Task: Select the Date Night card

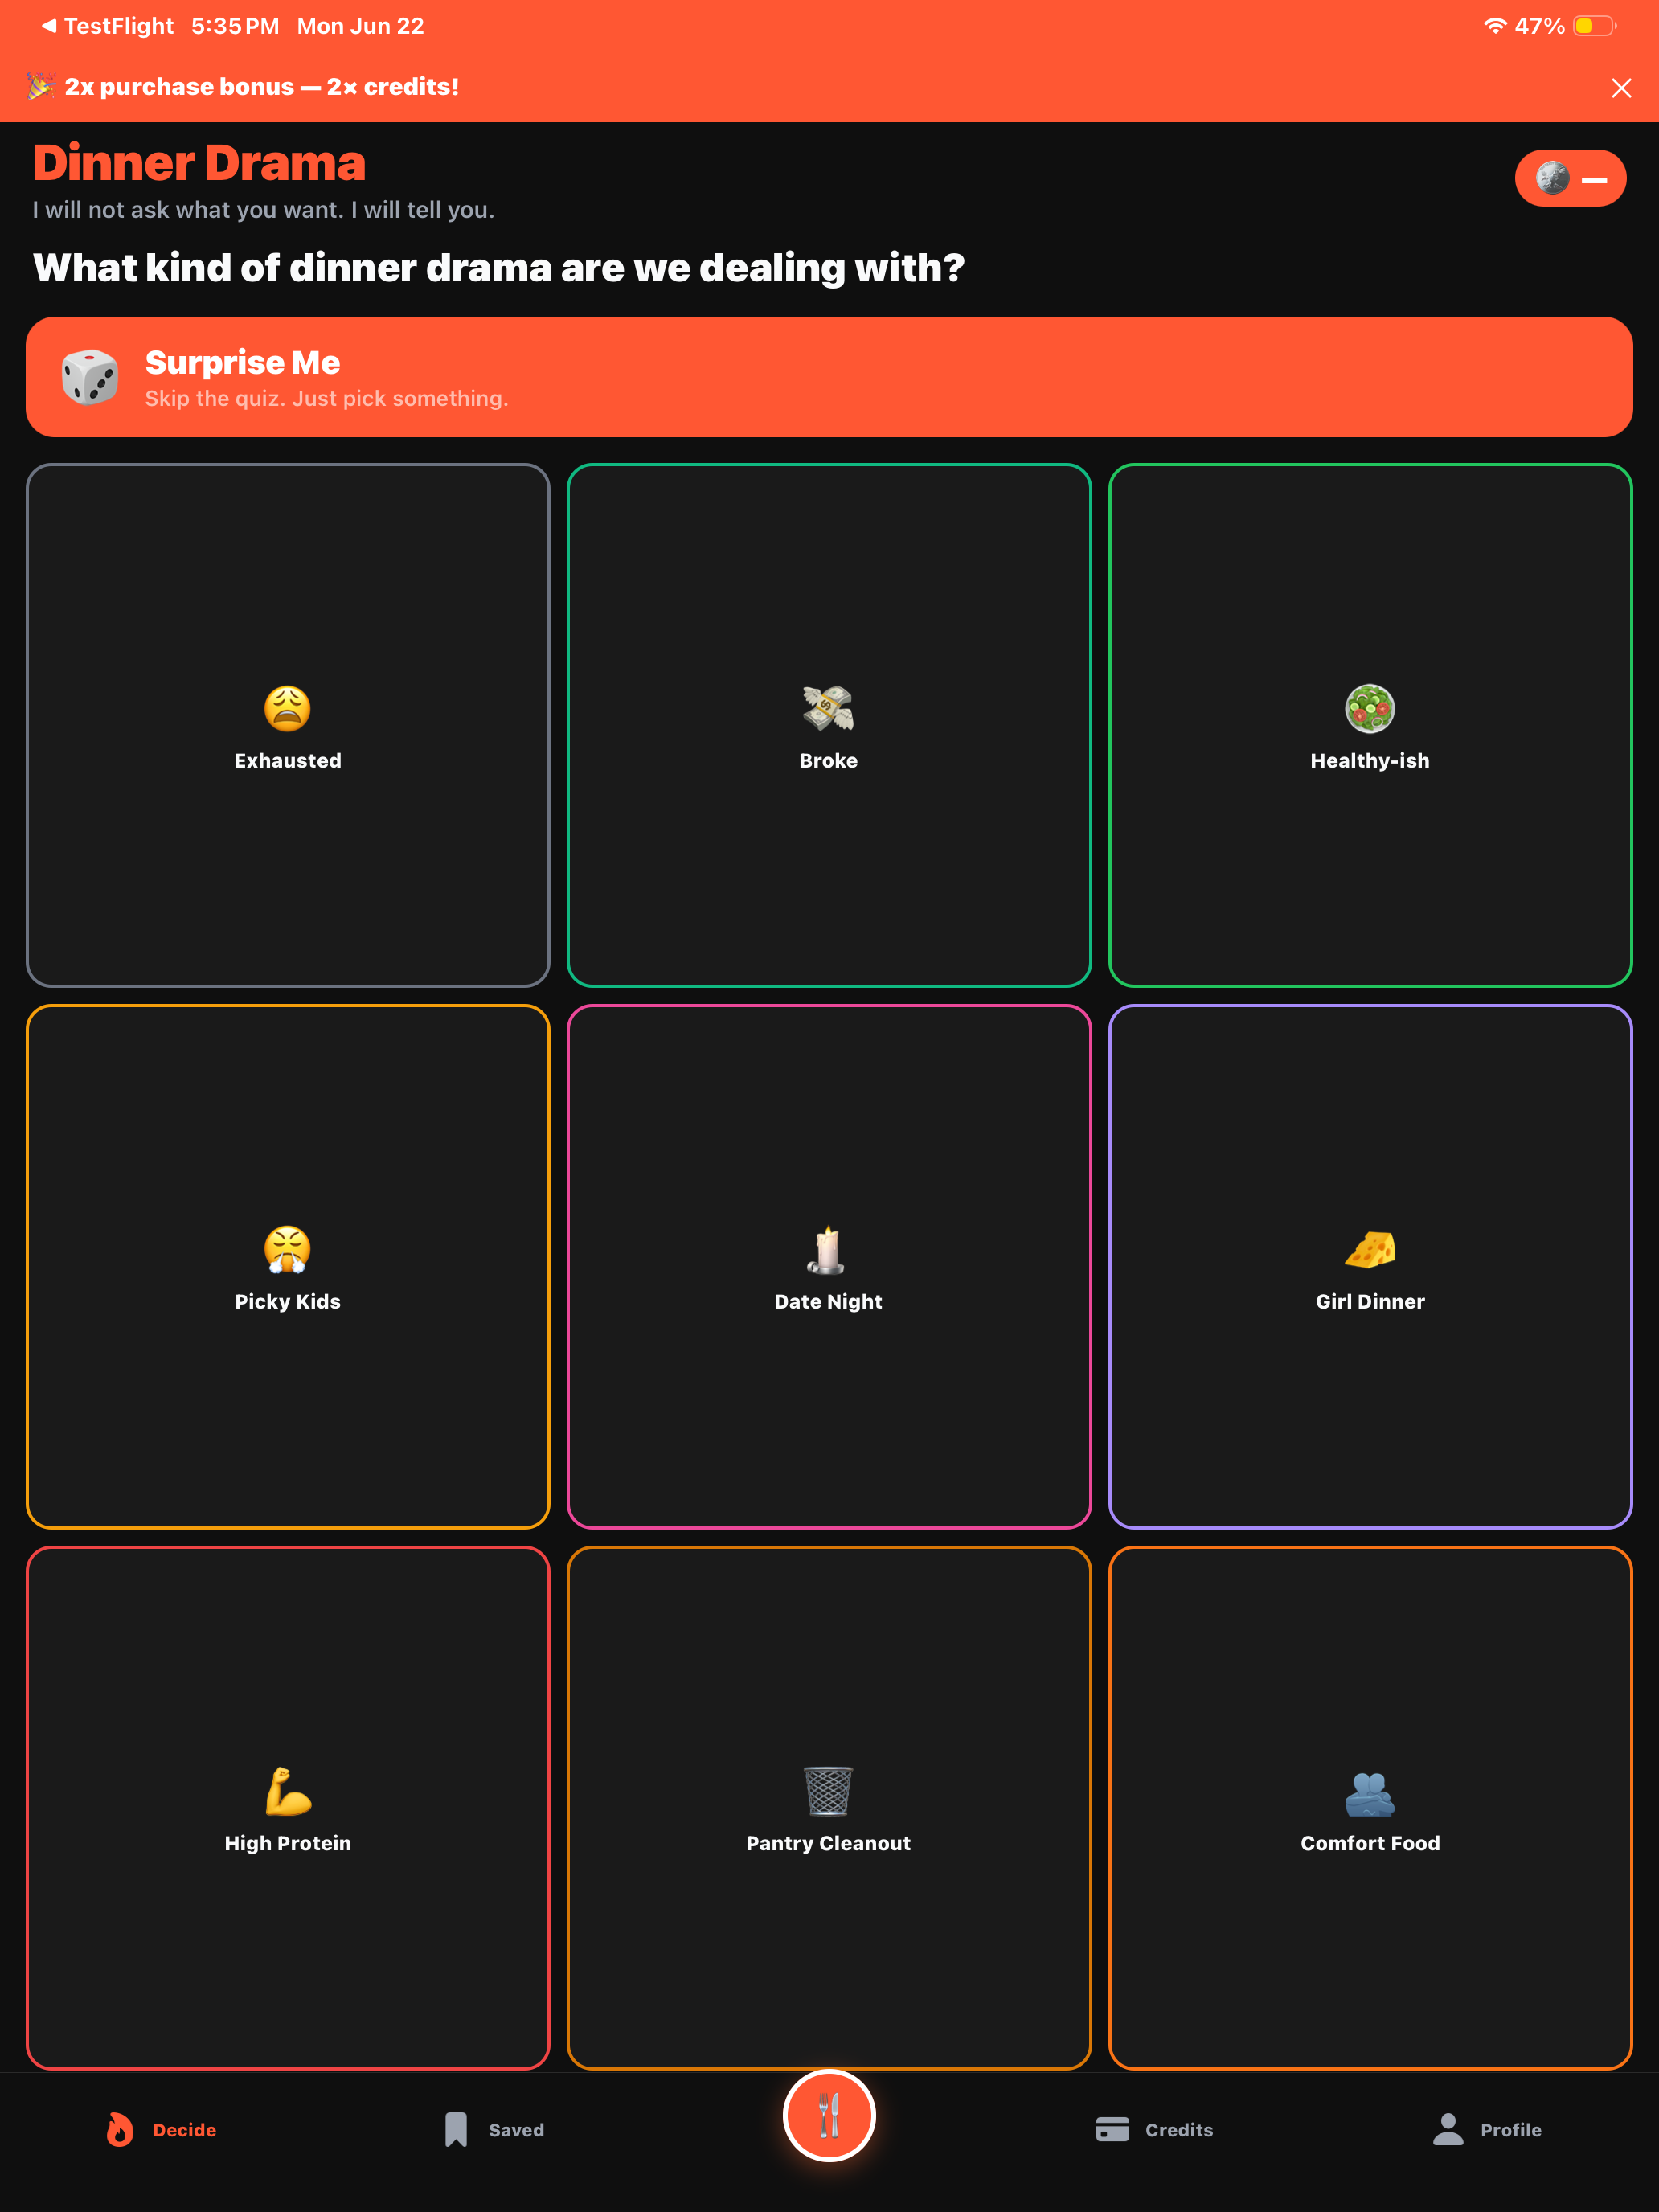Action: tap(829, 1267)
